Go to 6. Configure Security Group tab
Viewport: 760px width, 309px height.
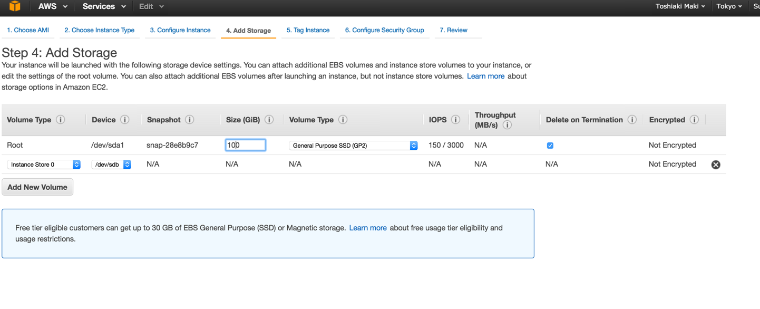384,30
